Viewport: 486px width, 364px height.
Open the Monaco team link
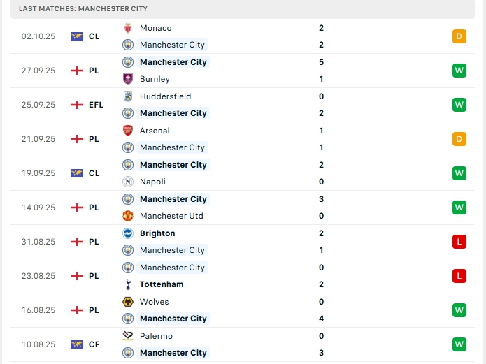[x=155, y=28]
